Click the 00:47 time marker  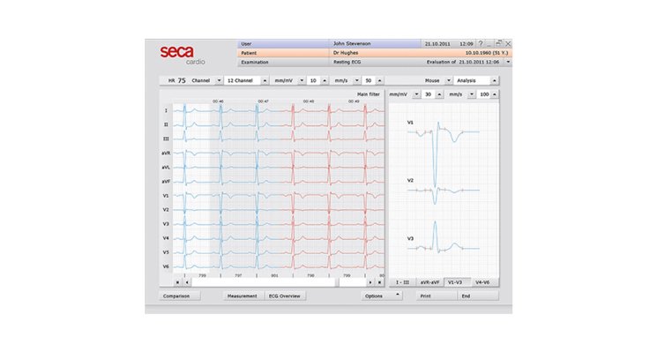click(x=263, y=101)
